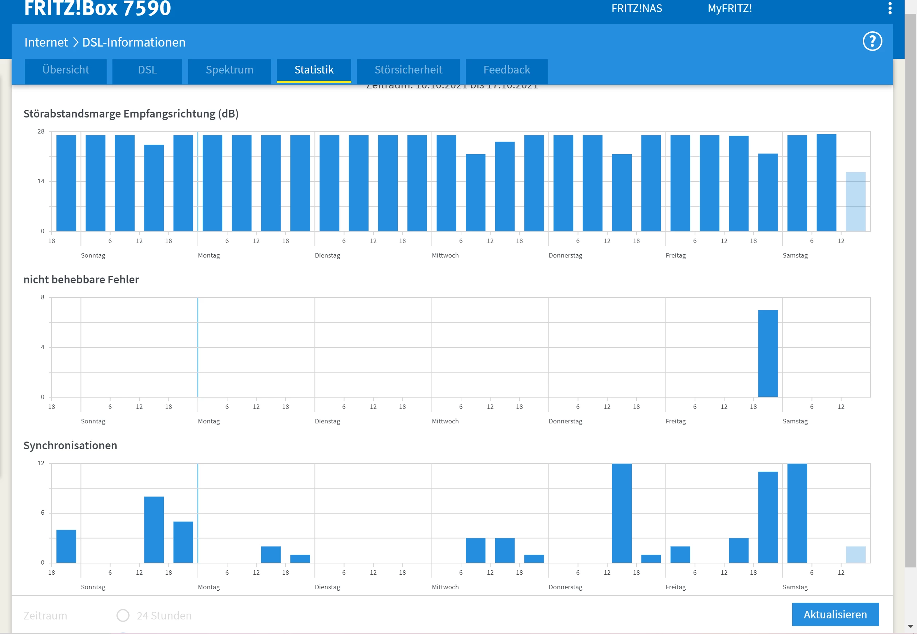Screen dimensions: 917x634
Task: Open the DSL tab
Action: click(147, 70)
